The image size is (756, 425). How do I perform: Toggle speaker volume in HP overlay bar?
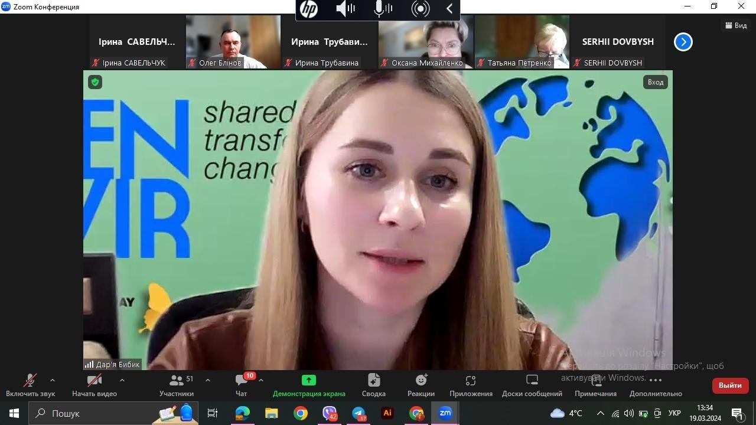click(x=346, y=9)
